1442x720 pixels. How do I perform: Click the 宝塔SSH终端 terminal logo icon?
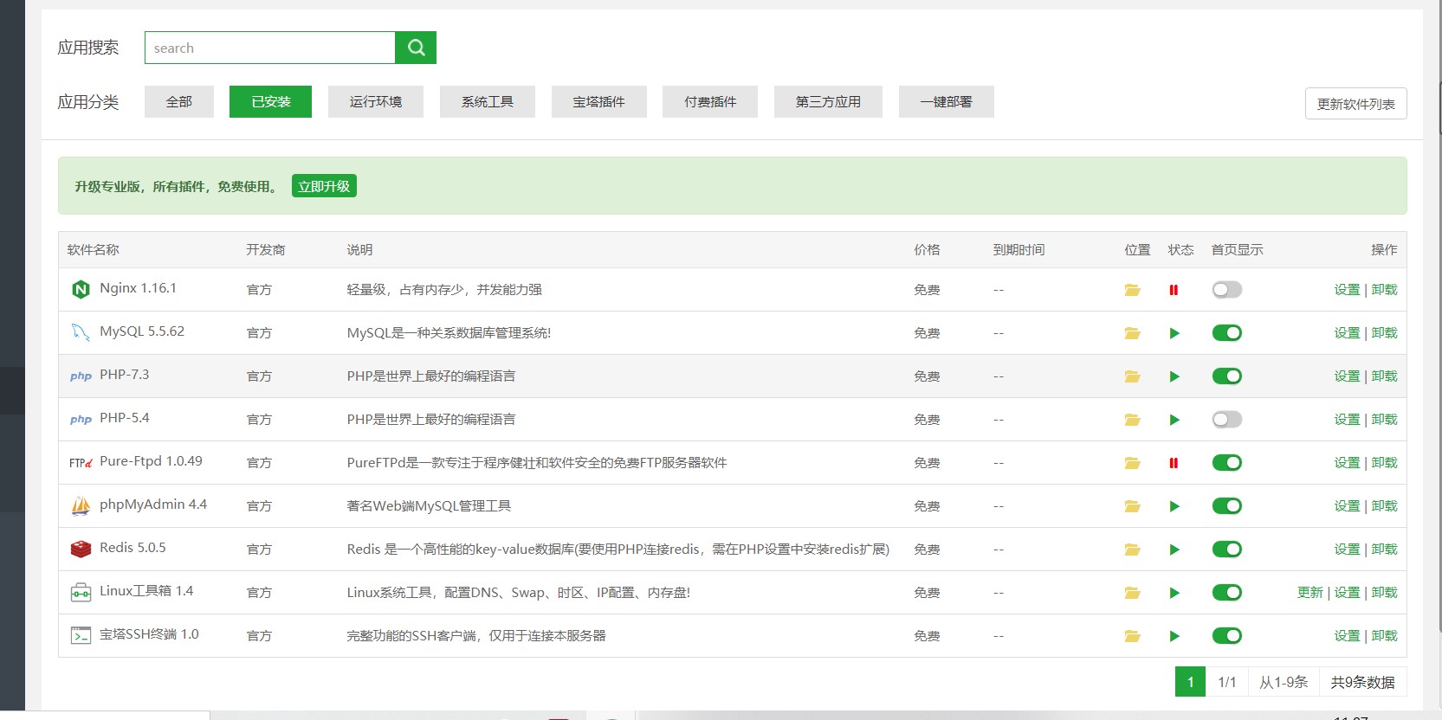pyautogui.click(x=81, y=635)
